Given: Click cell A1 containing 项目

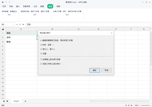Looking at the screenshot, I should pos(21,33).
